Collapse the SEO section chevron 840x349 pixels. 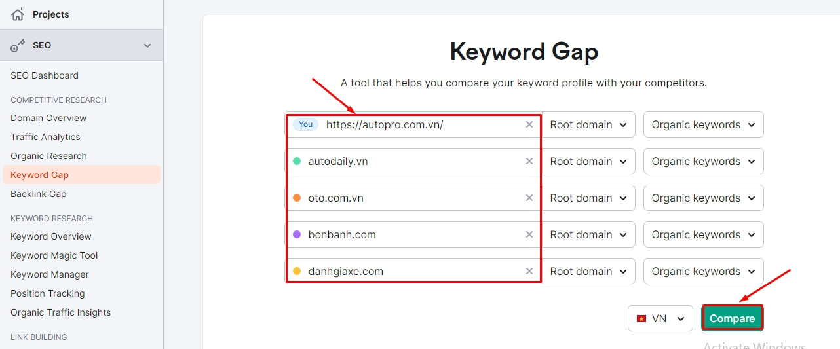[147, 46]
